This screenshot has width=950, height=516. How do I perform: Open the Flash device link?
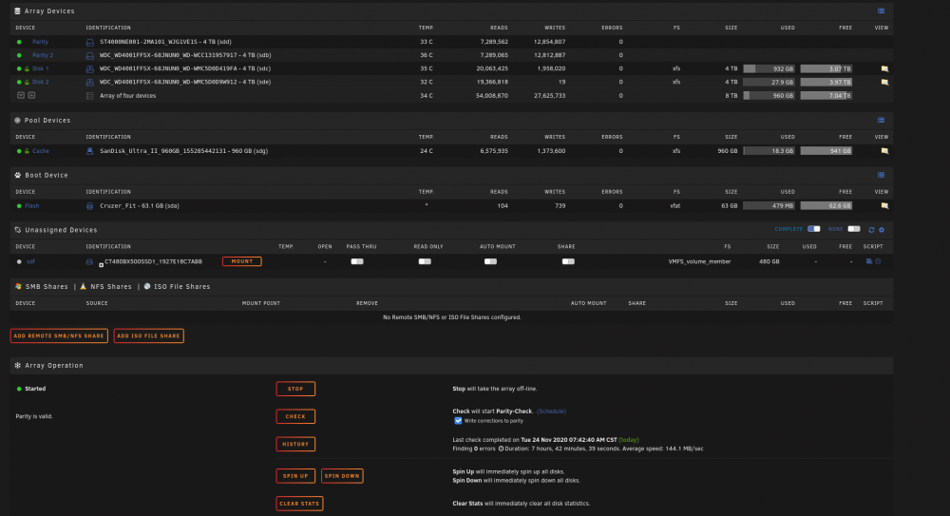(x=32, y=205)
